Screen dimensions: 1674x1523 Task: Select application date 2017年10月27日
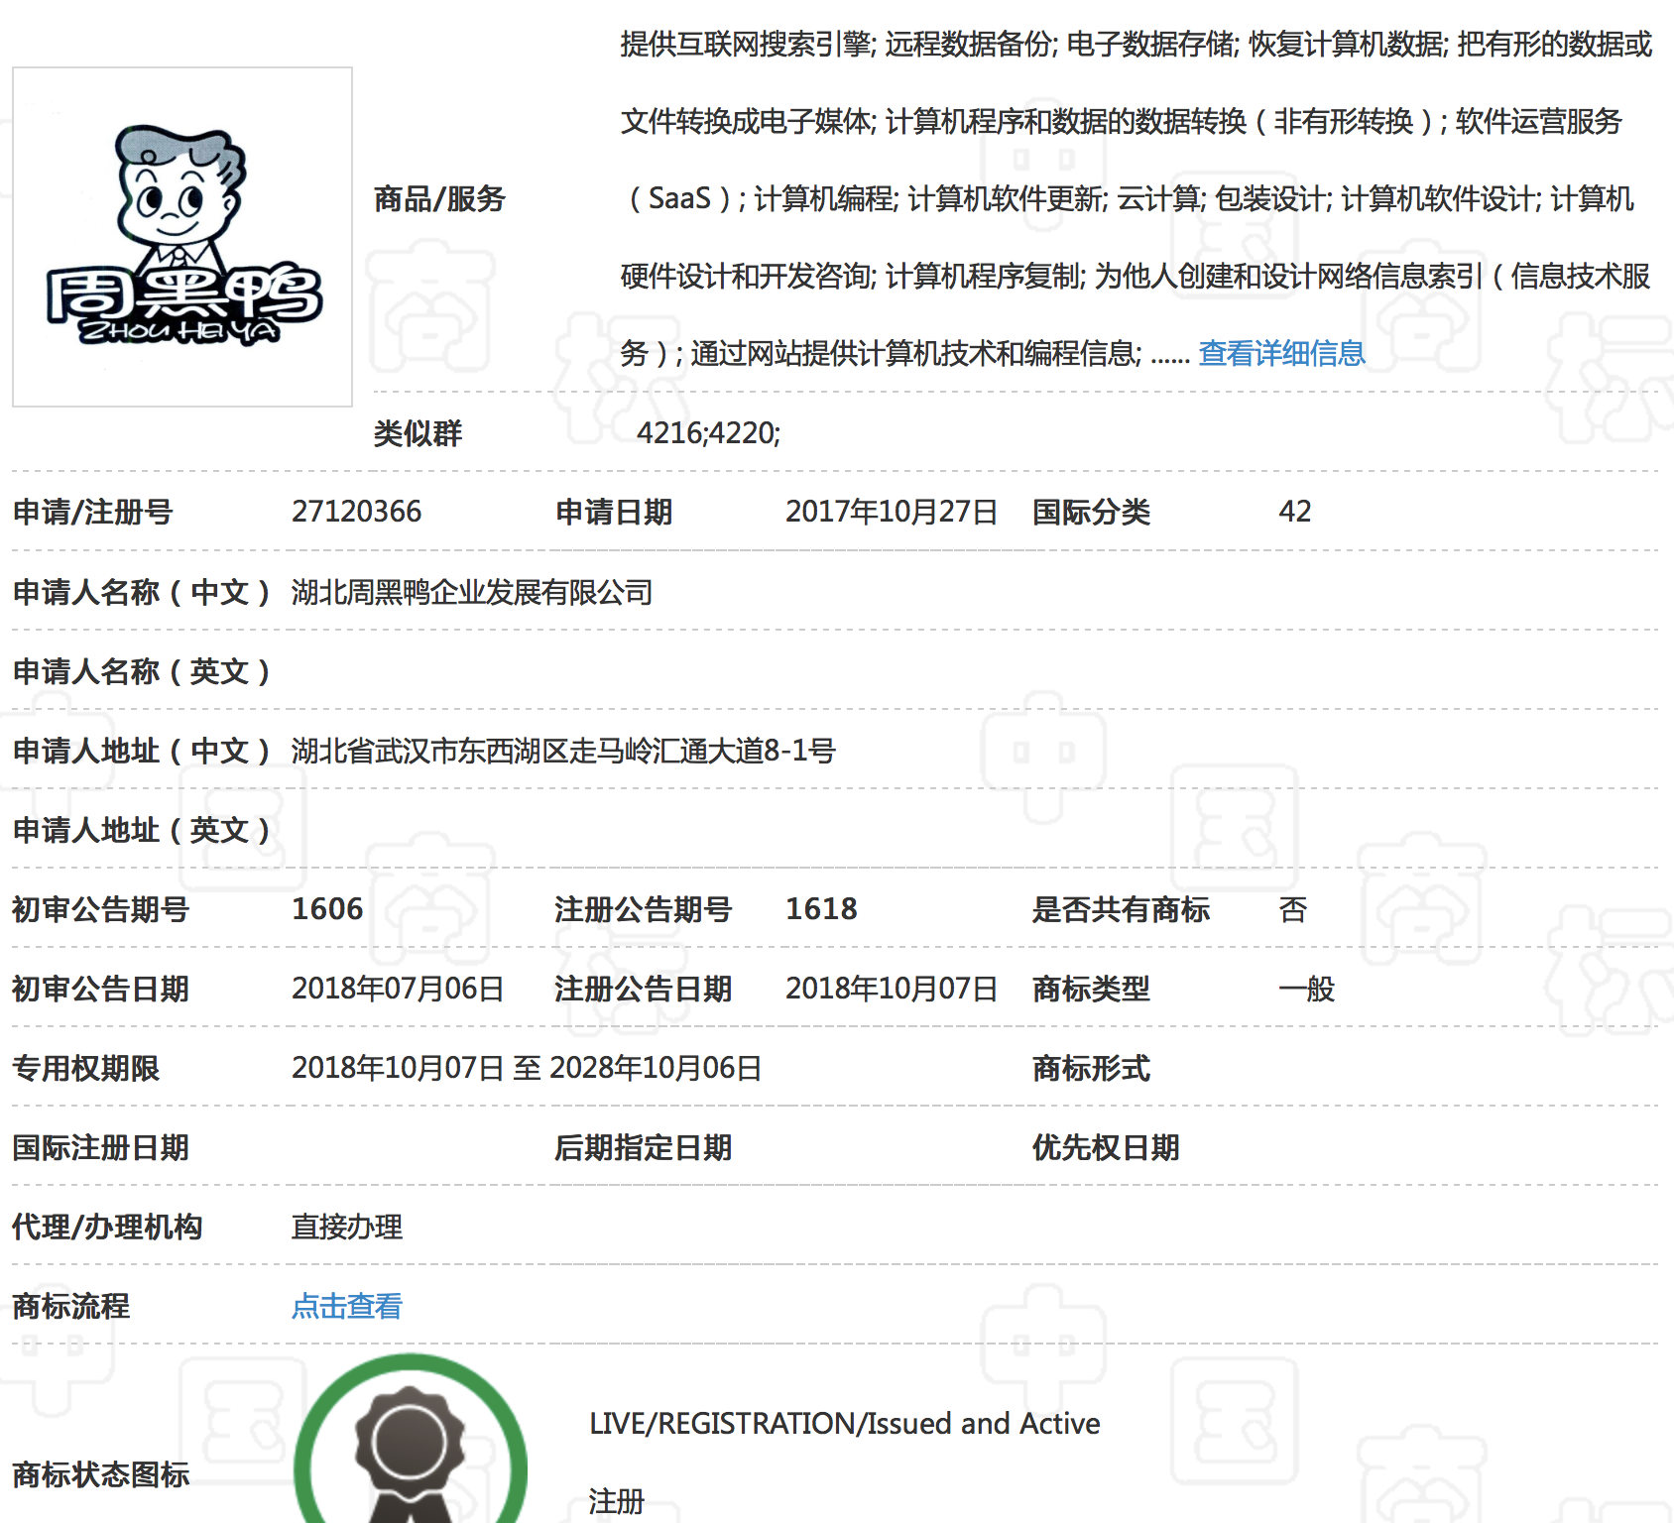pos(891,512)
